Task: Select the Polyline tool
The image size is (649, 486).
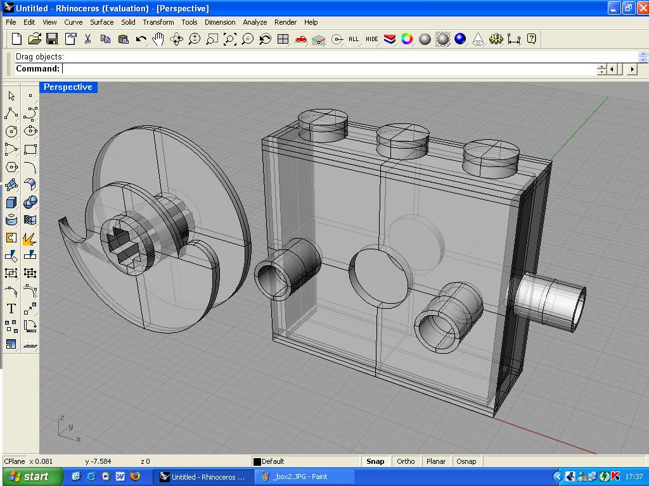Action: pyautogui.click(x=11, y=114)
